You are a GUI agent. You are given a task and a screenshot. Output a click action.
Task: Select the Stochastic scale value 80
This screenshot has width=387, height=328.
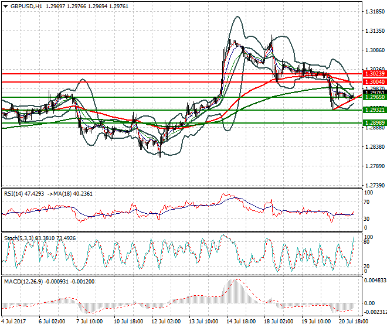(366, 242)
